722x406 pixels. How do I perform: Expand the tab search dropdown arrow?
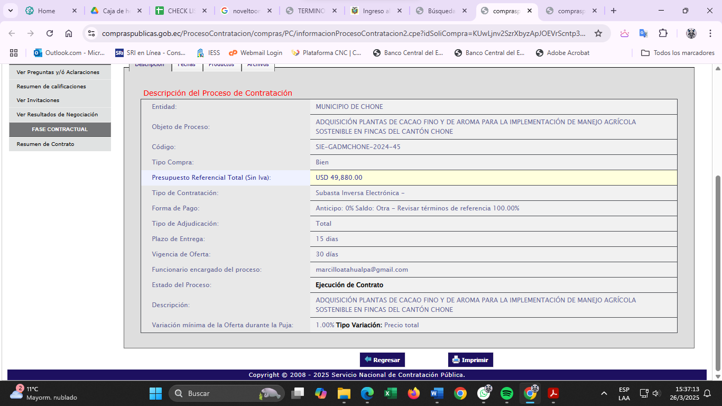(x=10, y=11)
